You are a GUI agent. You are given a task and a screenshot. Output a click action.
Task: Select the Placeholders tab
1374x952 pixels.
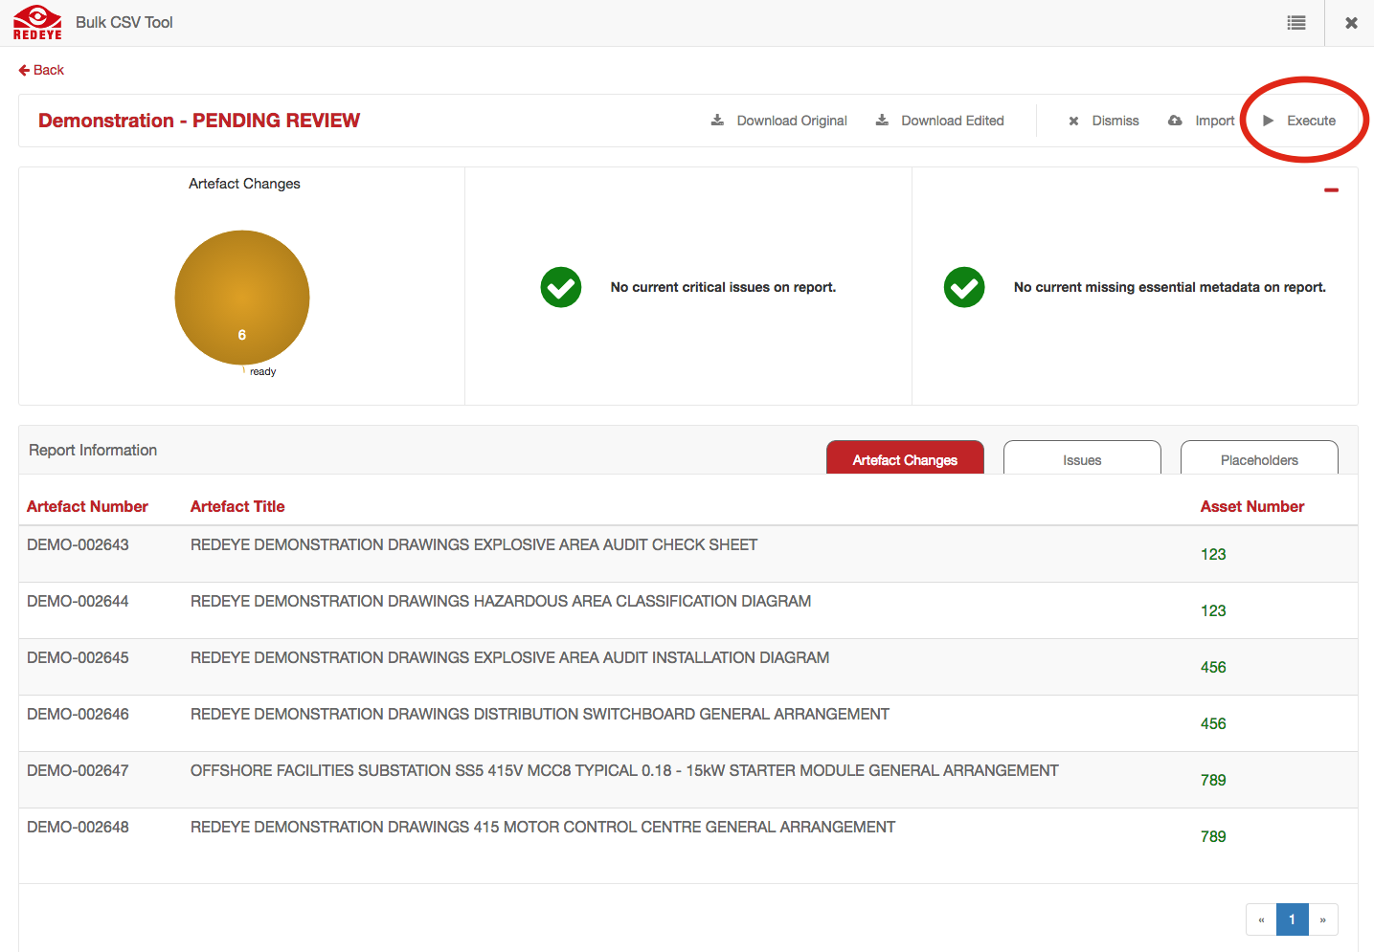click(1259, 459)
